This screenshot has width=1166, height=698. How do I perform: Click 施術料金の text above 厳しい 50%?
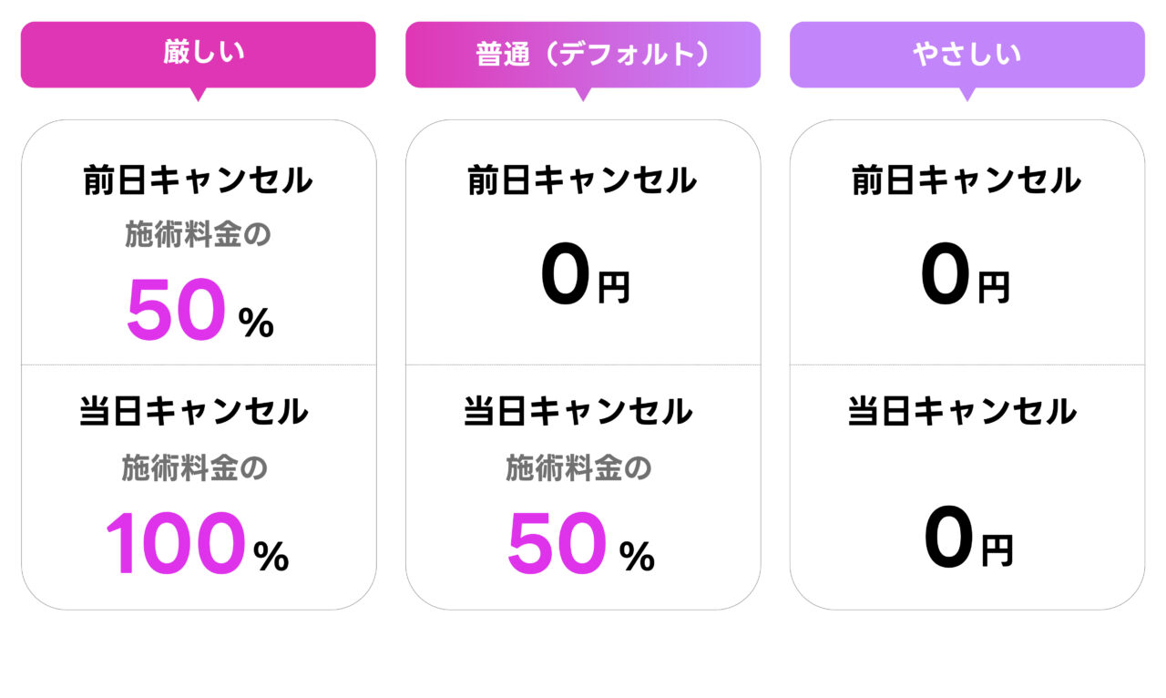tap(198, 235)
